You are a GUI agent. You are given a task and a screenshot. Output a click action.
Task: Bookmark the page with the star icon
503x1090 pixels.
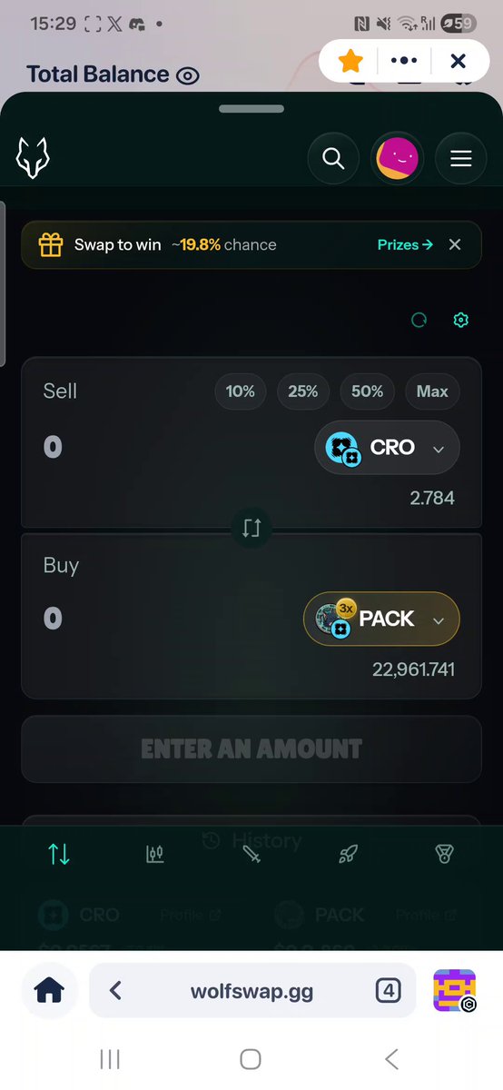(350, 61)
